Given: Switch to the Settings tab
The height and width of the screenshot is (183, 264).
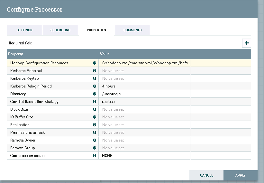Looking at the screenshot, I should pyautogui.click(x=24, y=30).
